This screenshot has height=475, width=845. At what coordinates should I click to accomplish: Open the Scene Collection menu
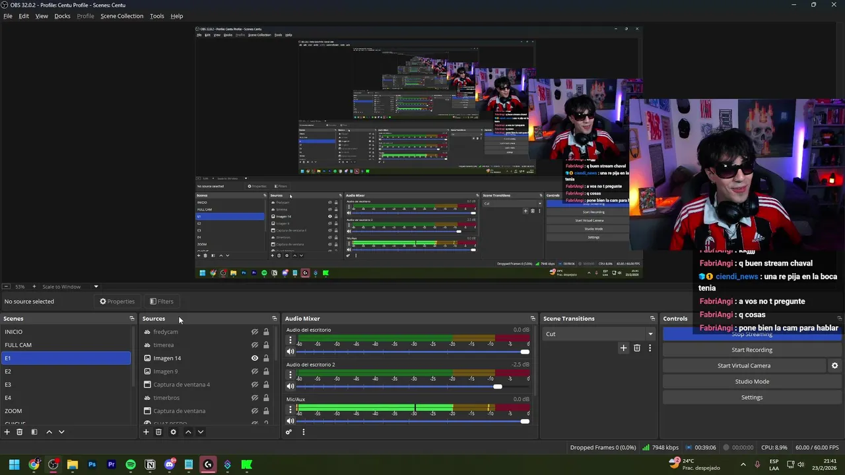click(121, 16)
